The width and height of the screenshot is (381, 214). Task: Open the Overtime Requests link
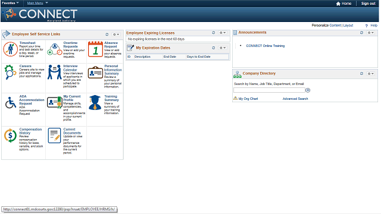[70, 45]
